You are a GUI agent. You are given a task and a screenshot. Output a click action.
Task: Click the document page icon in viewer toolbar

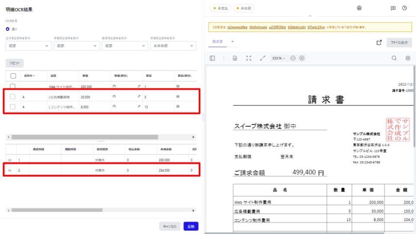[x=235, y=58]
